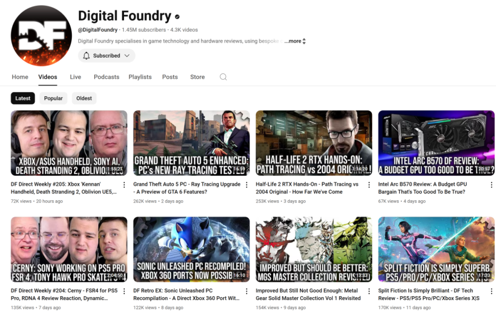Open three-dot menu for Grand Theft Auto 5 video
Screen dimensions: 496x314
pyautogui.click(x=247, y=185)
